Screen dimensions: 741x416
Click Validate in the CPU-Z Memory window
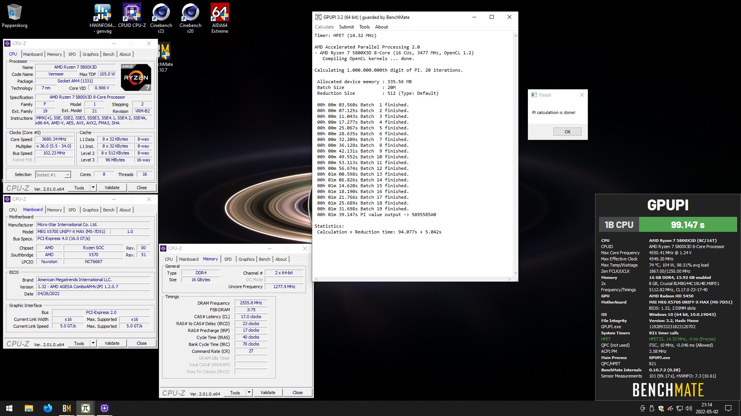[x=268, y=393]
